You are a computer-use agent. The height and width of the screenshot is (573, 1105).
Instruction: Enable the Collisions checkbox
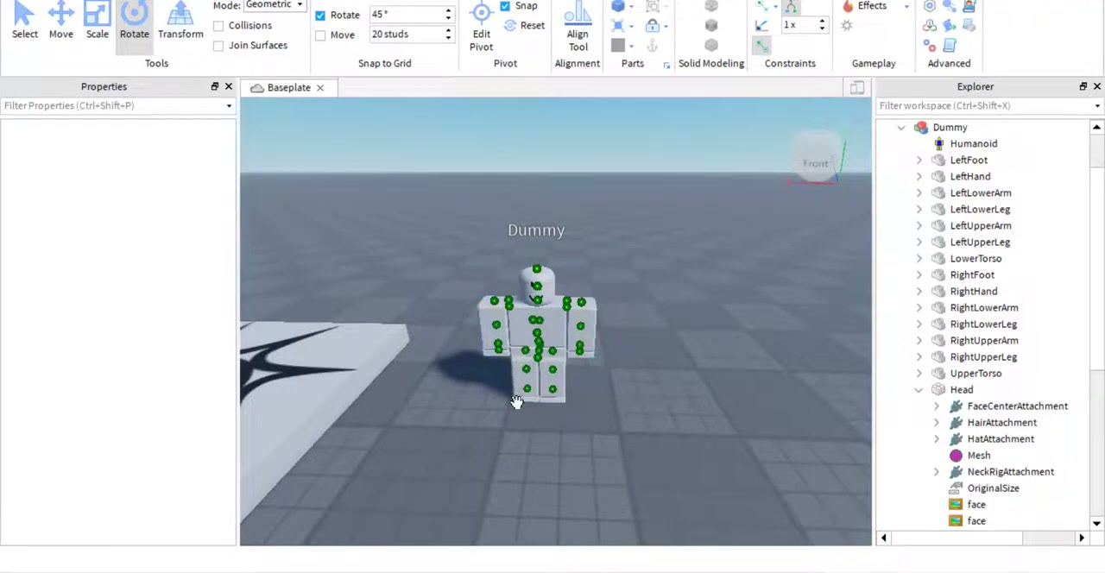click(x=218, y=26)
